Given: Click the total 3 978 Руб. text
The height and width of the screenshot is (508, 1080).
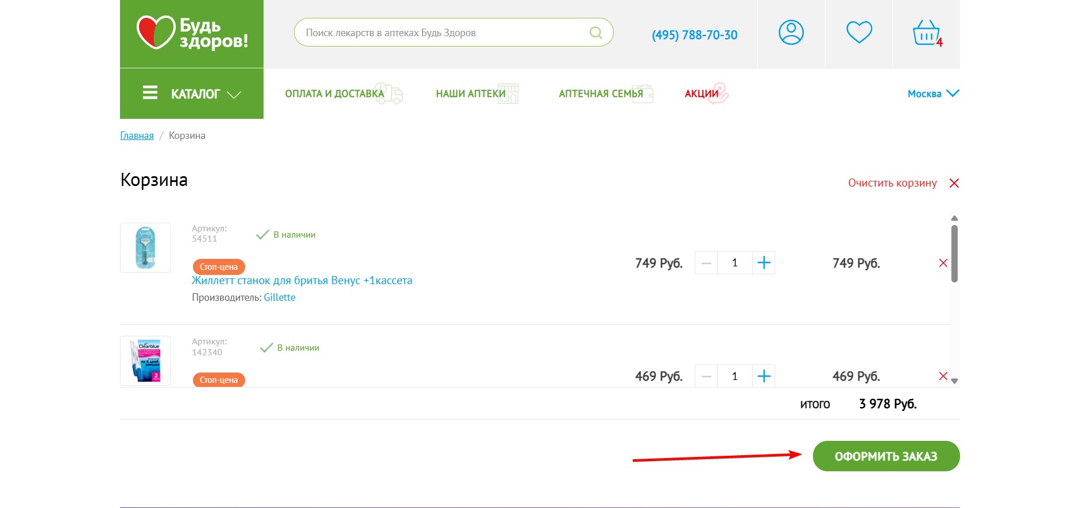Looking at the screenshot, I should point(888,404).
